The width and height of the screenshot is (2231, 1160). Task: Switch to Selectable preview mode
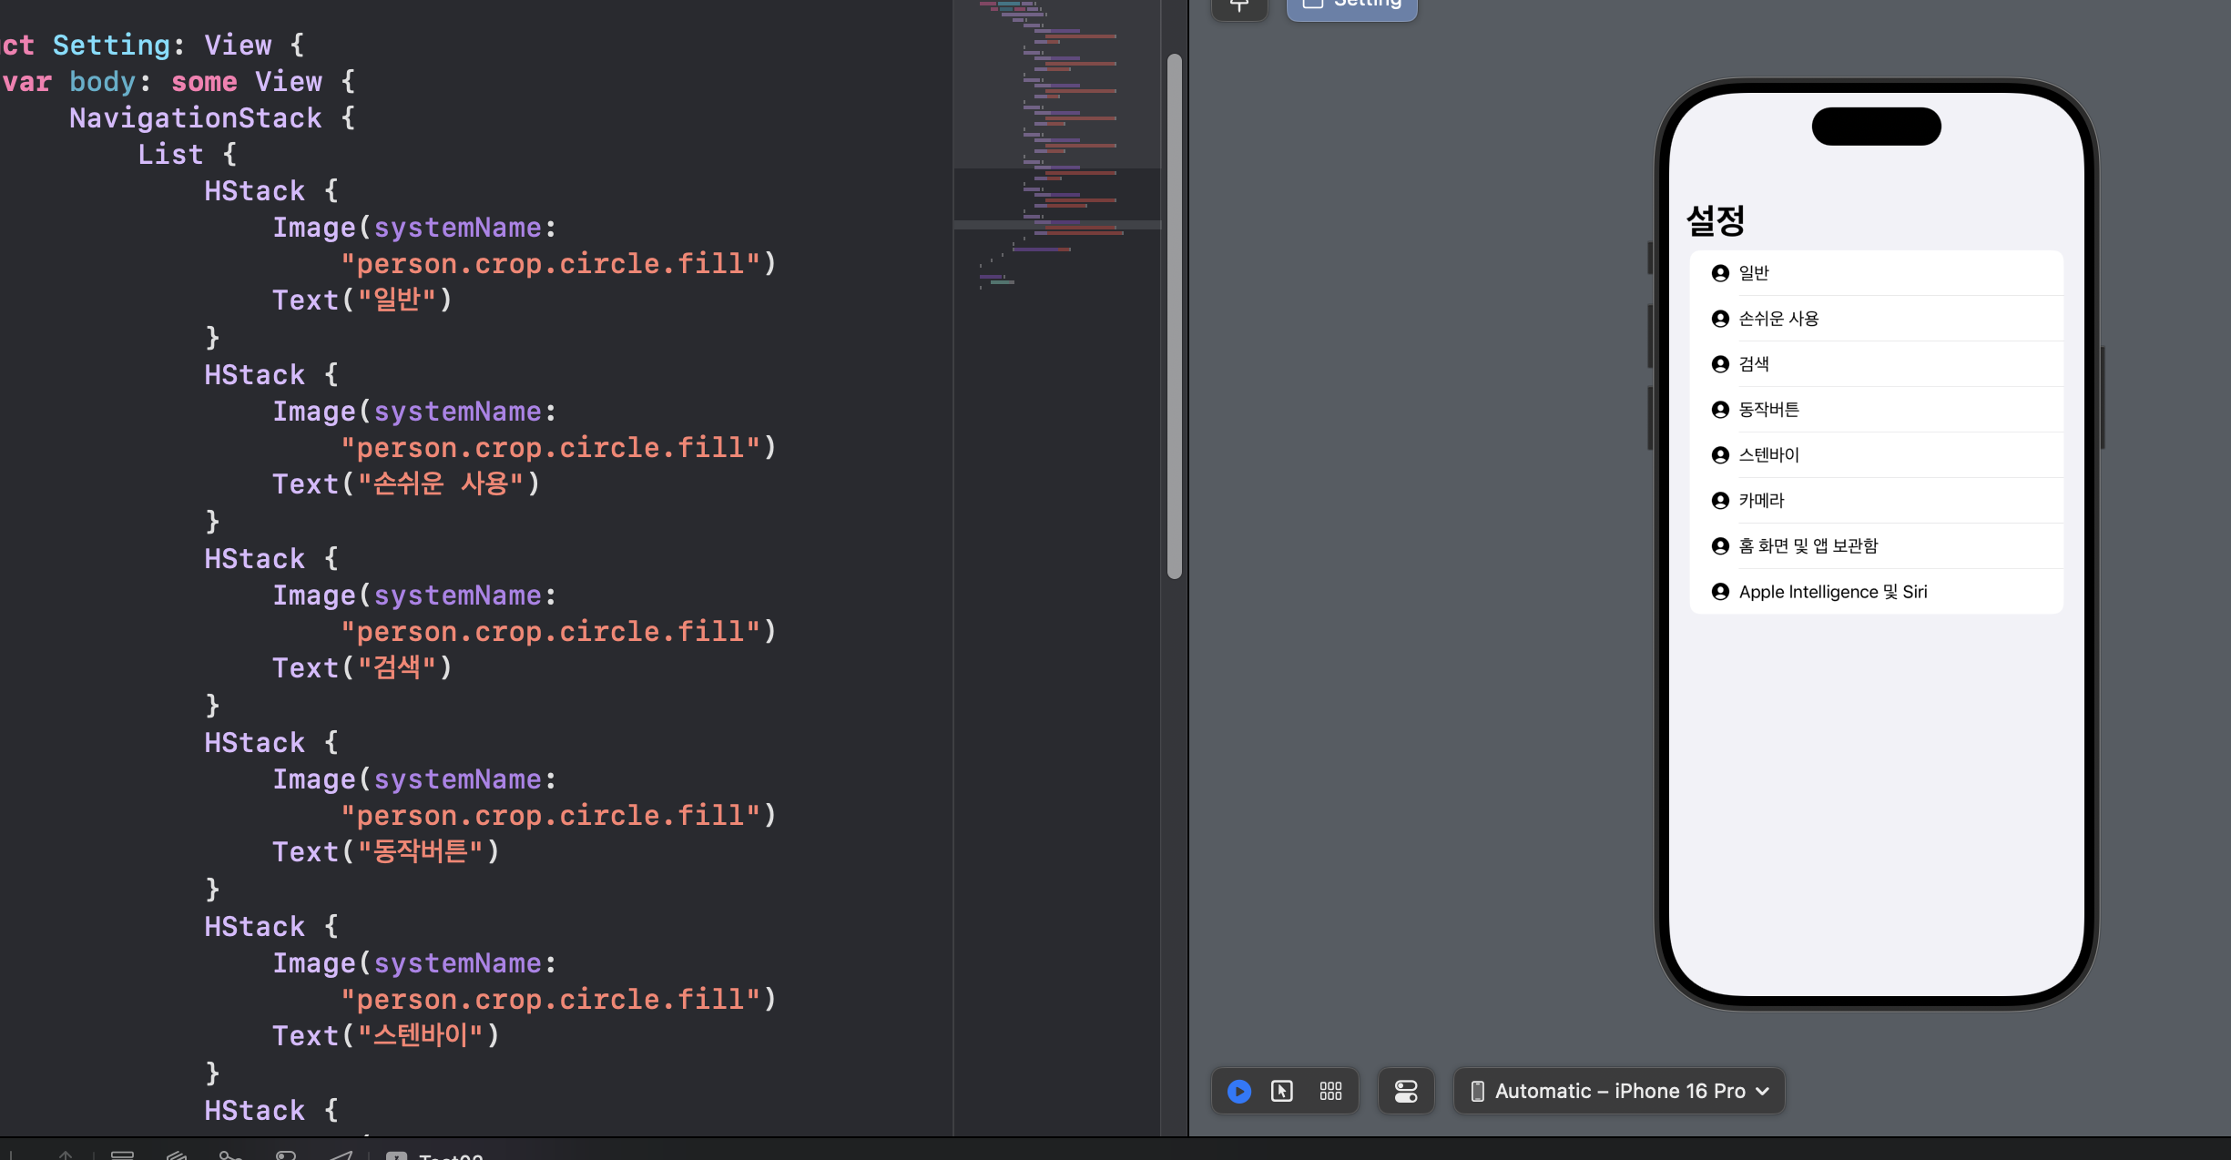point(1282,1091)
